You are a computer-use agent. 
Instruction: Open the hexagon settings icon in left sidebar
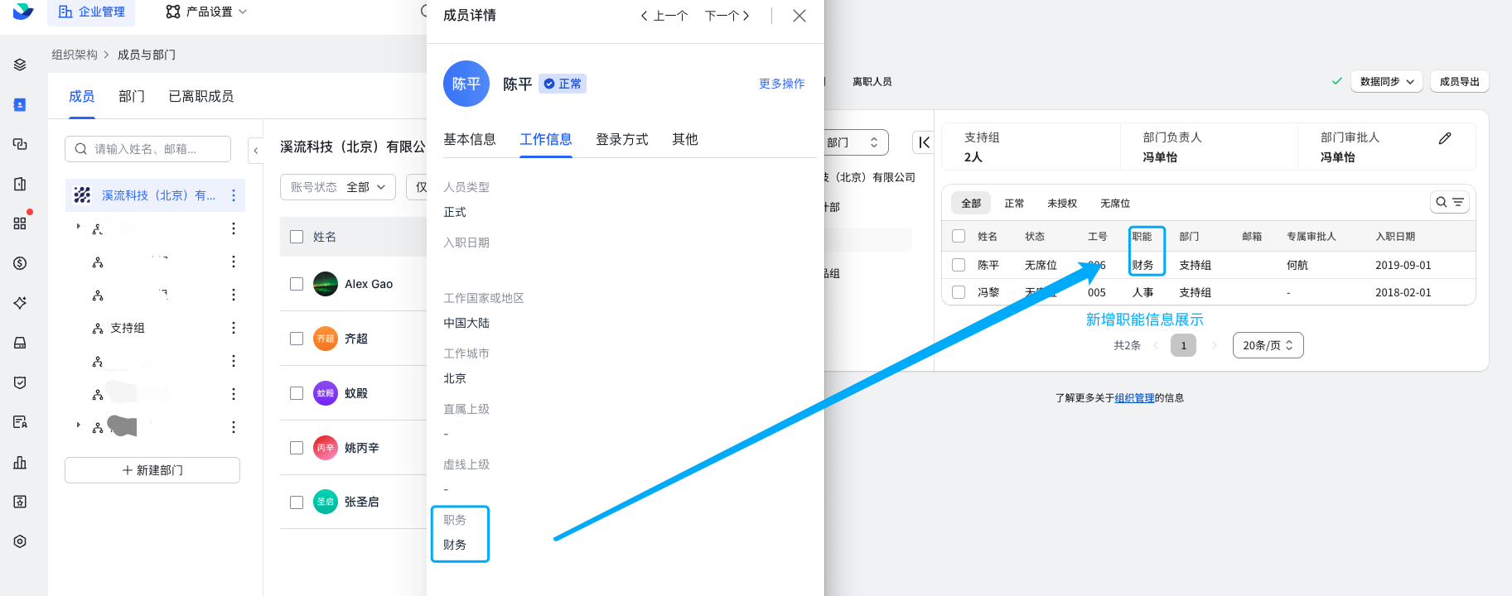click(20, 541)
